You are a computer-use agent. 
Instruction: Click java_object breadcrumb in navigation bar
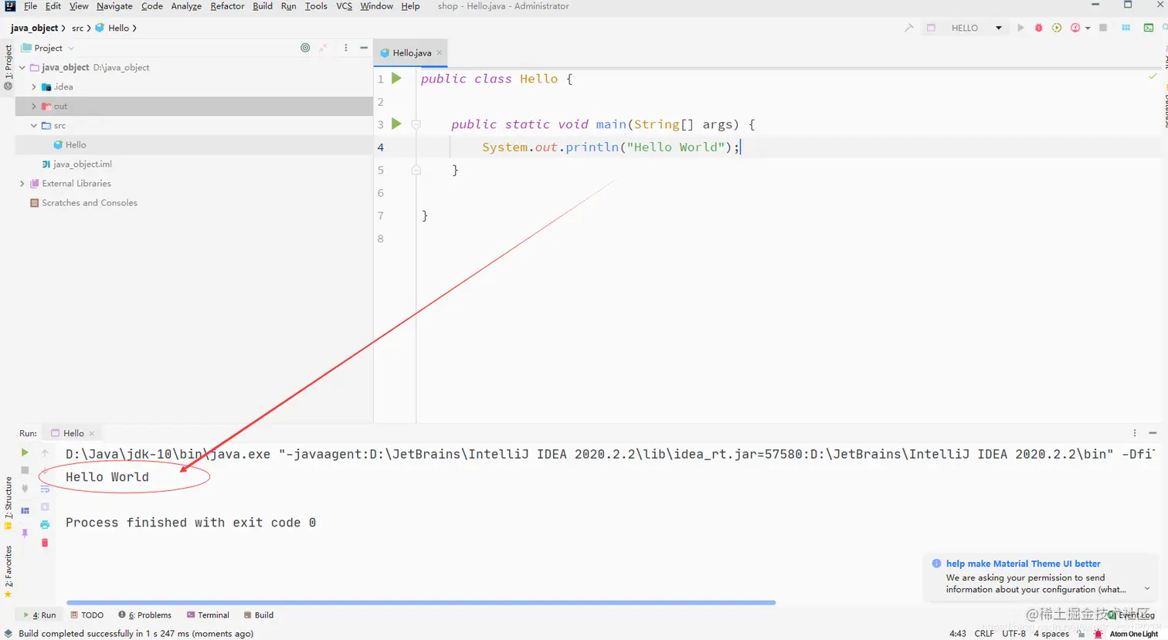coord(34,28)
